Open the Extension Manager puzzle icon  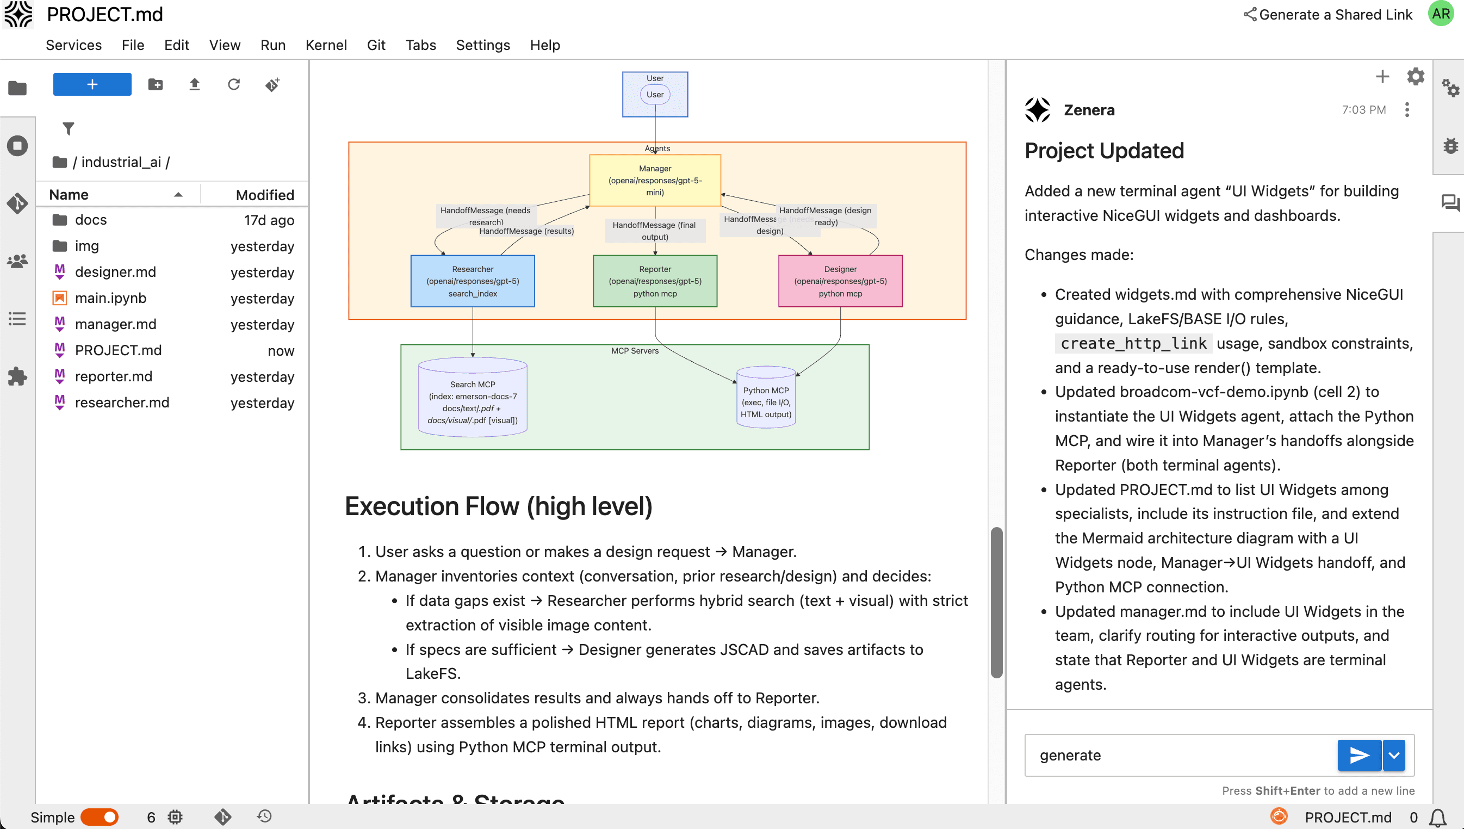[17, 376]
